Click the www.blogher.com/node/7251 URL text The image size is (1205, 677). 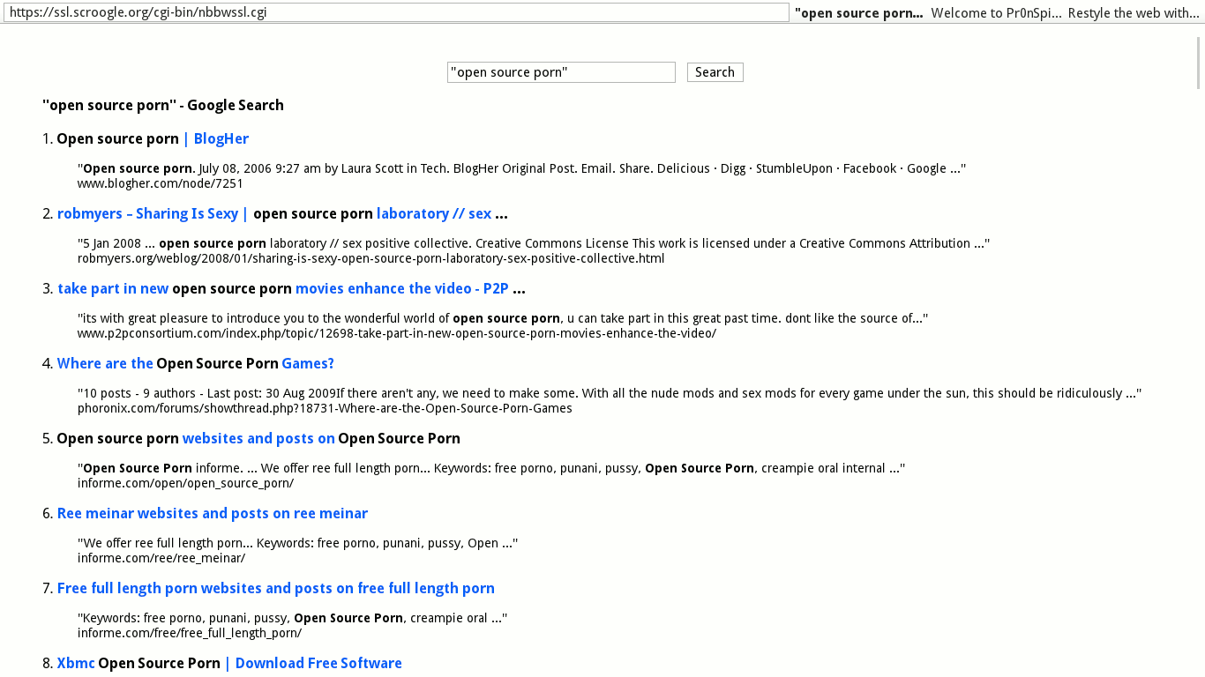click(161, 183)
